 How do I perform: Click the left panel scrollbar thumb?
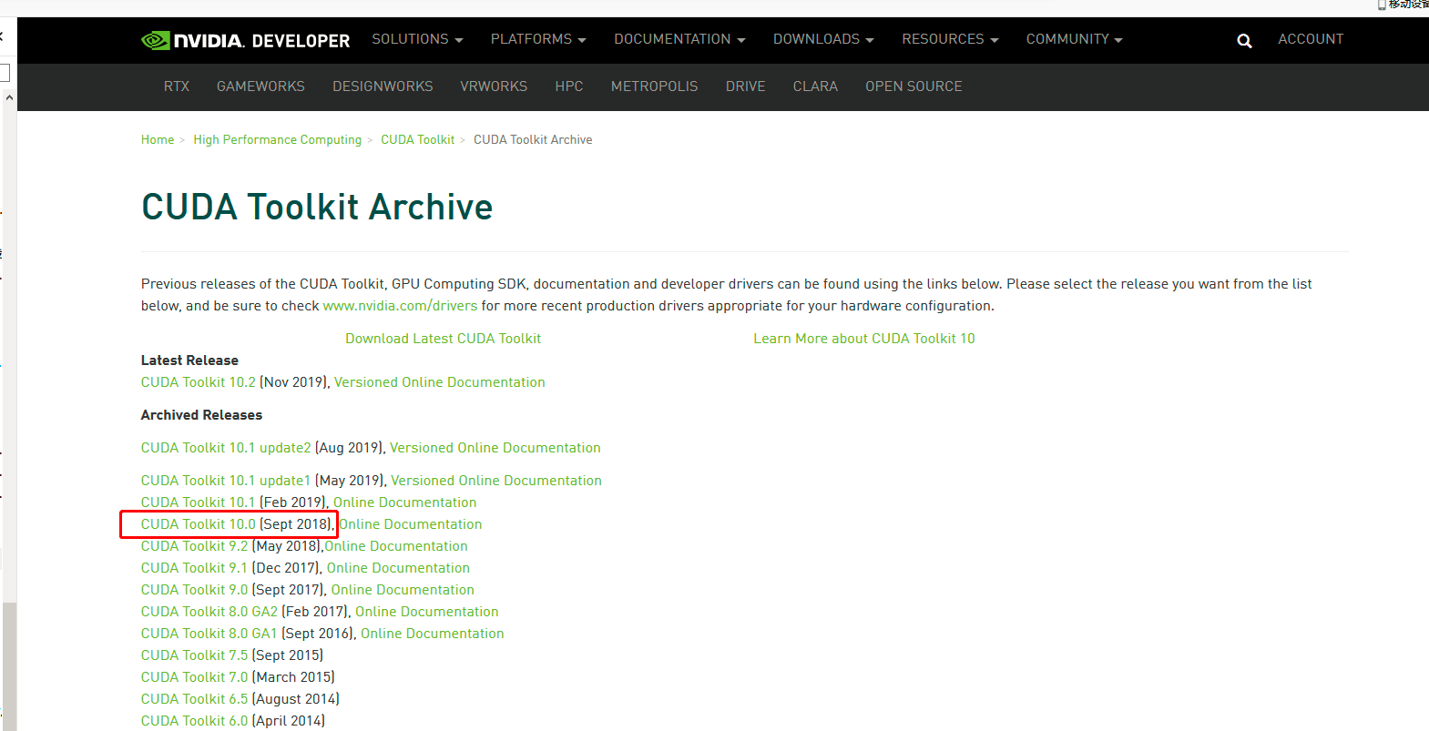click(x=9, y=666)
